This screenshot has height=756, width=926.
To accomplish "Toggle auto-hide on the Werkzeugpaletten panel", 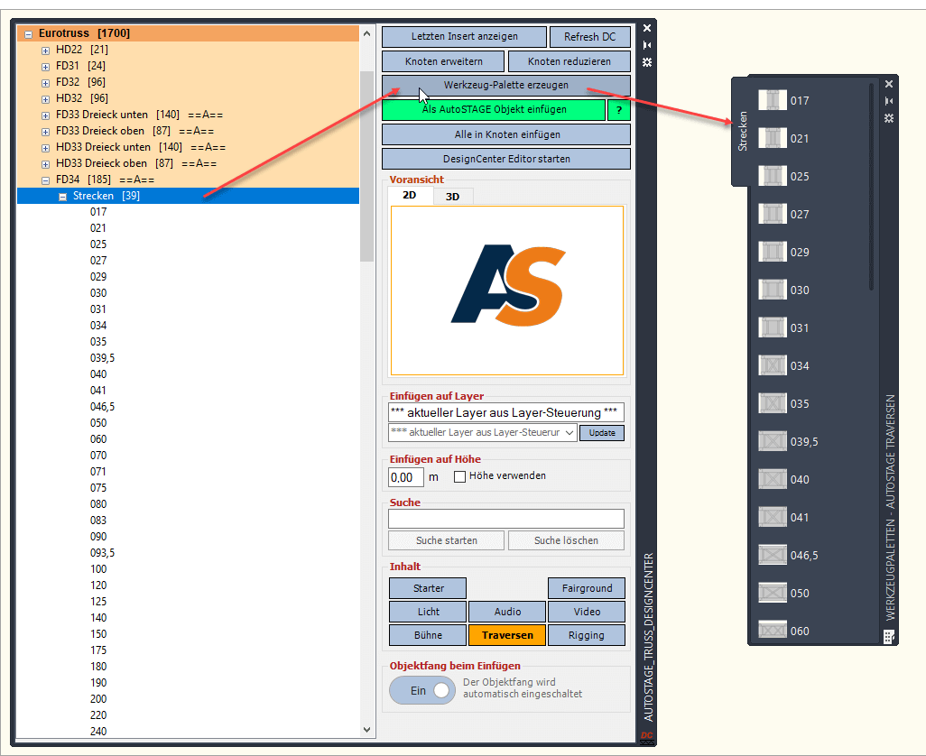I will tap(889, 101).
